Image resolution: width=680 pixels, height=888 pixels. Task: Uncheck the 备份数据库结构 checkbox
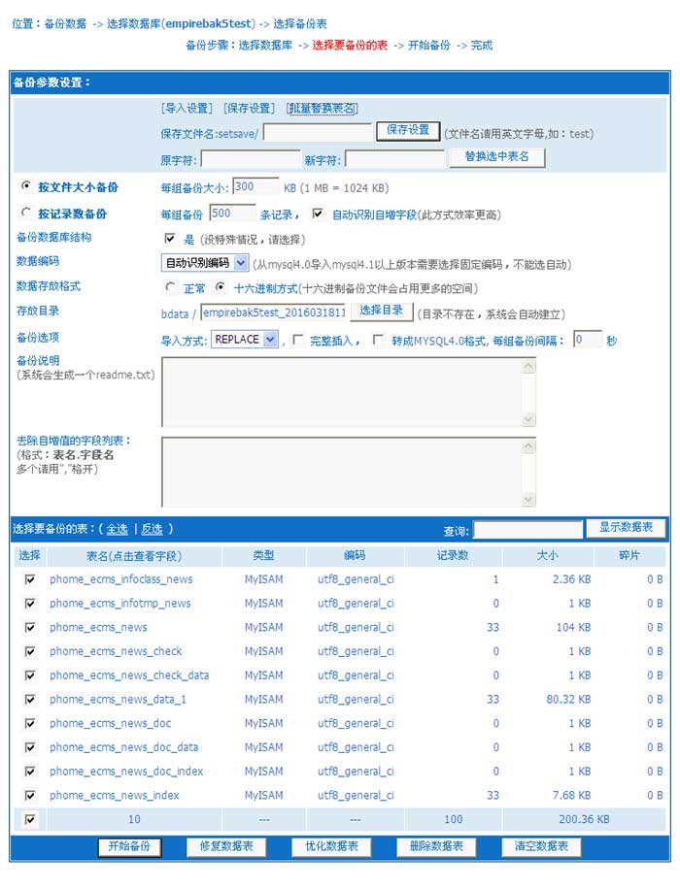(170, 238)
